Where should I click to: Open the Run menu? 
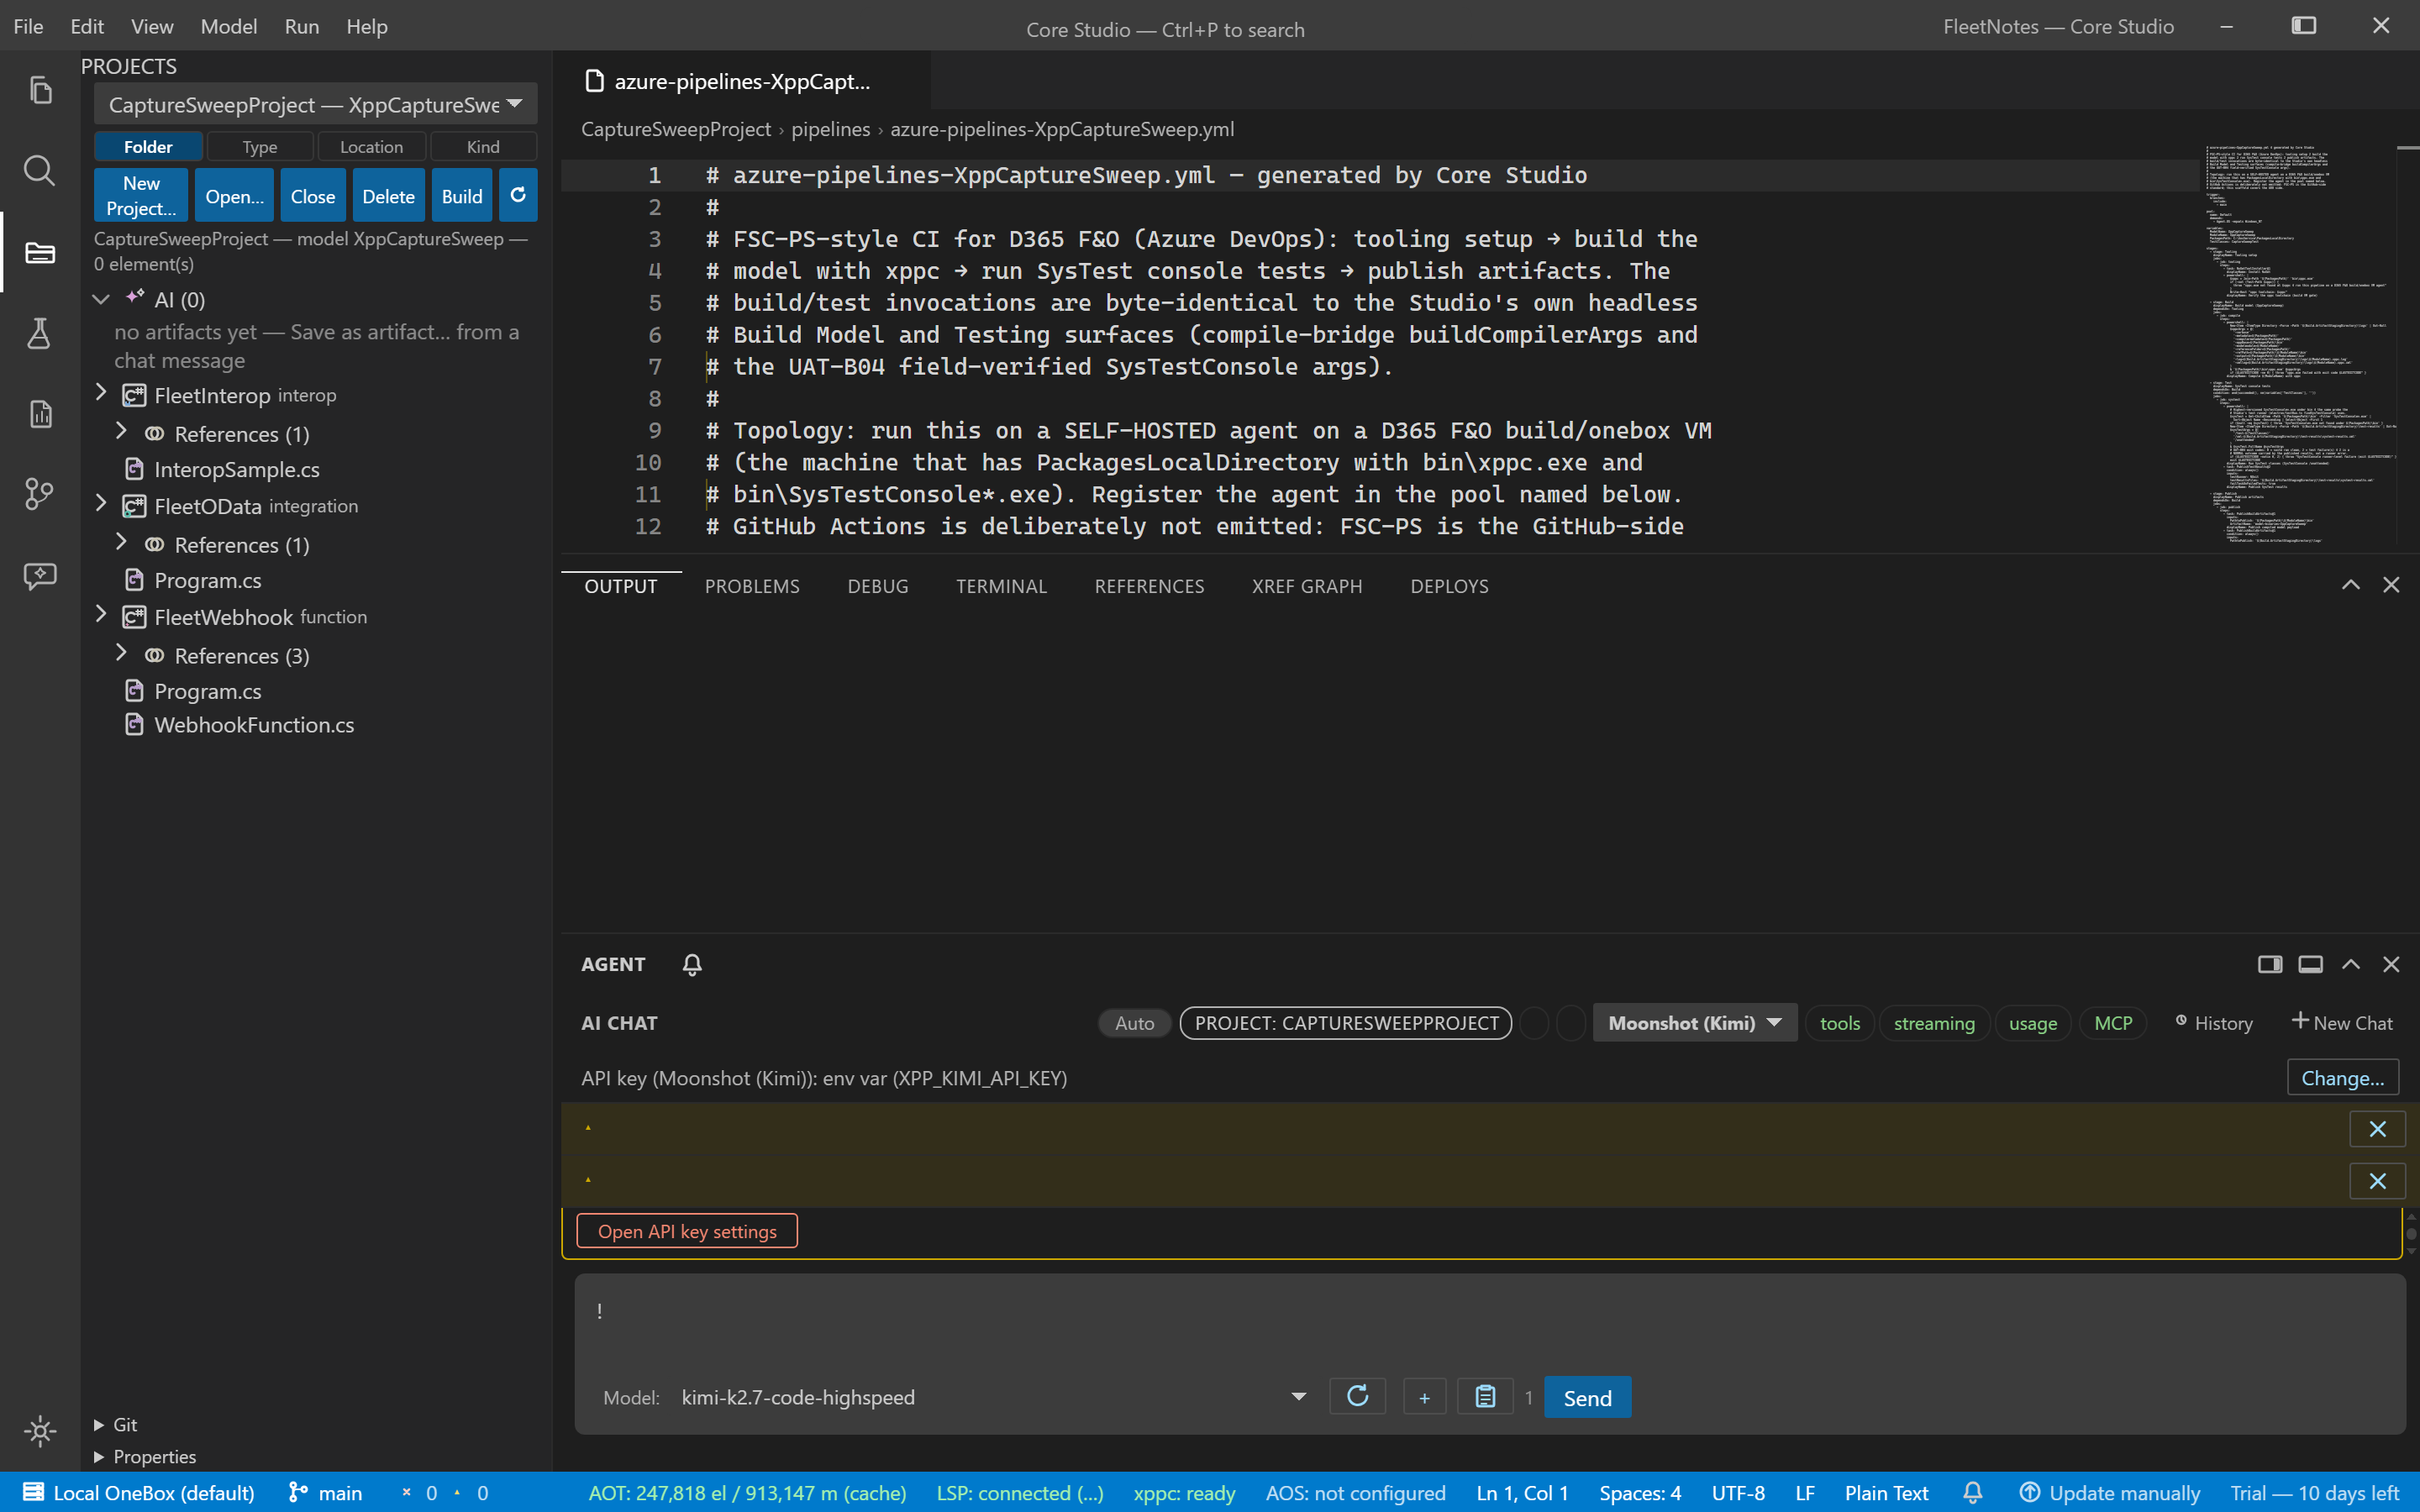[301, 26]
